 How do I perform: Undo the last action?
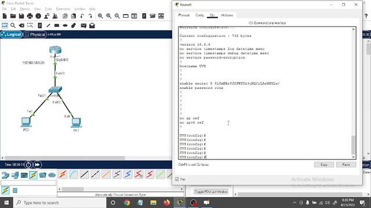82,16
